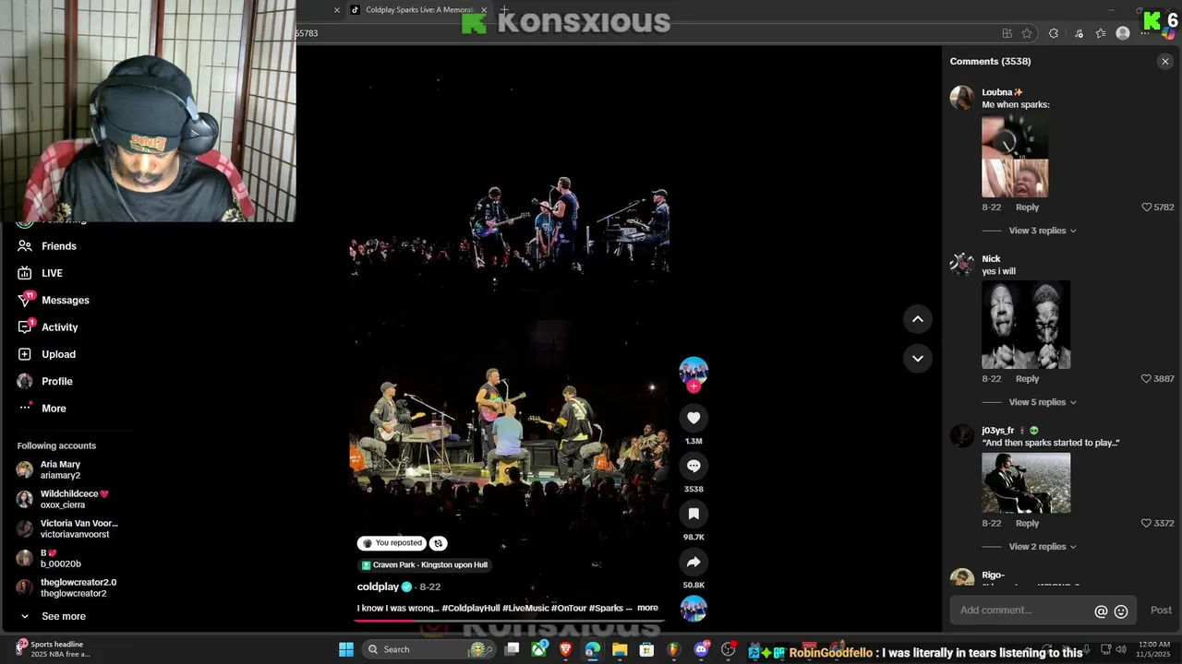Close the Comments panel

point(1164,61)
